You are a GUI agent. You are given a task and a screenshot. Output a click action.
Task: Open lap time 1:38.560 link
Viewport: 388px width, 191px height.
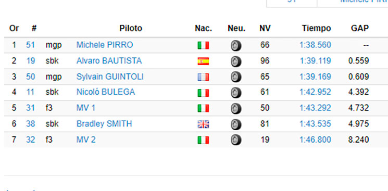point(315,45)
